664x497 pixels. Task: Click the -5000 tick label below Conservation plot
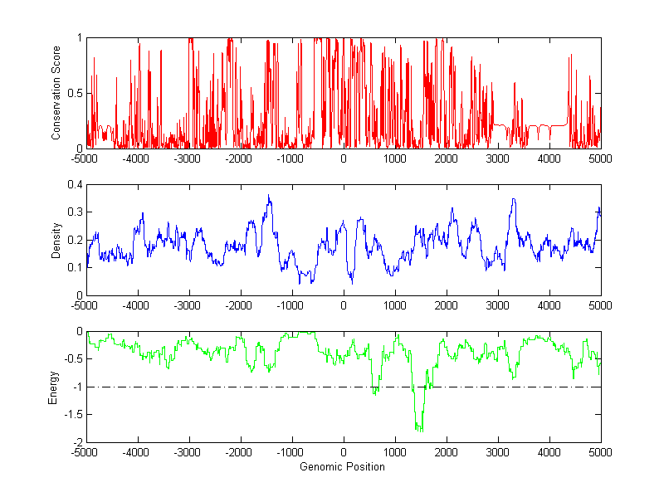click(86, 158)
